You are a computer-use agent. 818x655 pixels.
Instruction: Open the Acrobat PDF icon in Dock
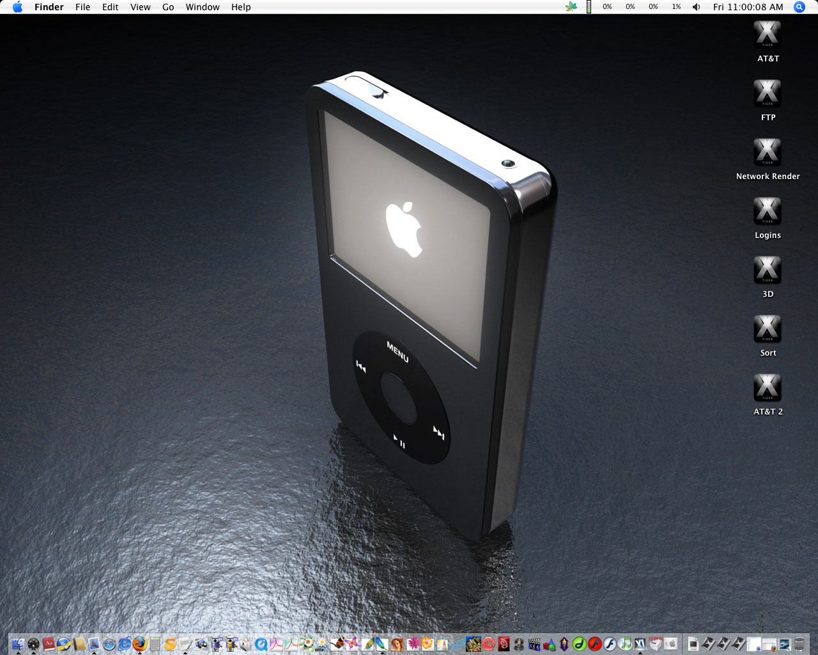pyautogui.click(x=276, y=643)
